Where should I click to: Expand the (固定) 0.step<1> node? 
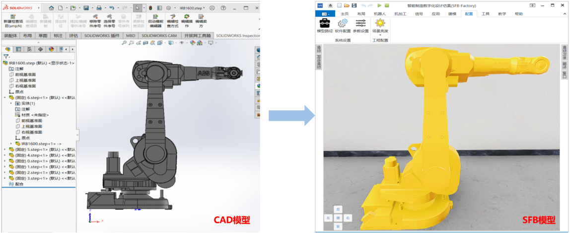point(5,161)
